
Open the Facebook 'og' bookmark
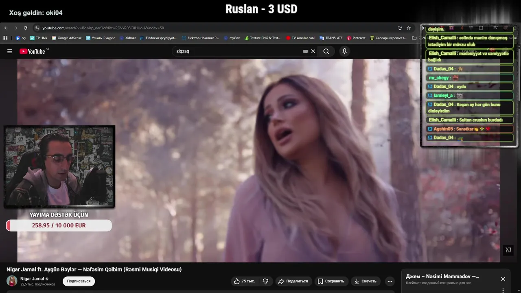(x=21, y=38)
